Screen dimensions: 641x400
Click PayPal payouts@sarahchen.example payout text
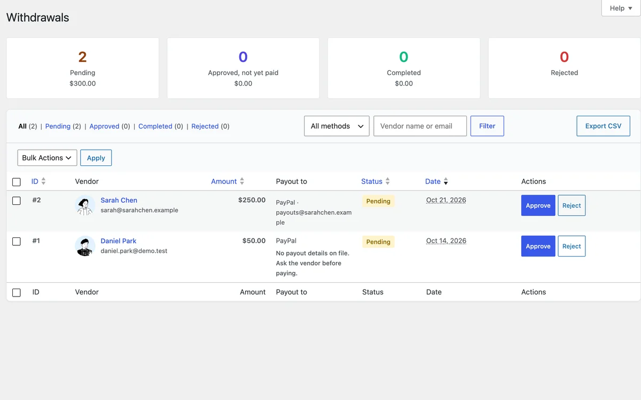click(x=314, y=212)
